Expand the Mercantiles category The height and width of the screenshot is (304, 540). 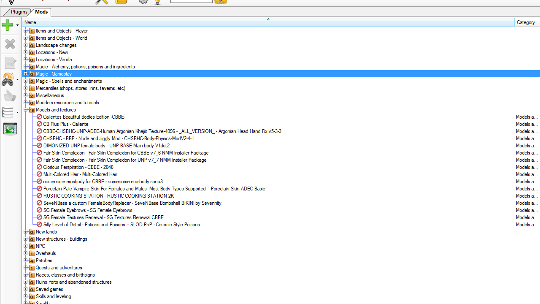click(25, 88)
